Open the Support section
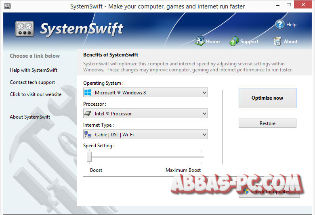 pos(249,42)
